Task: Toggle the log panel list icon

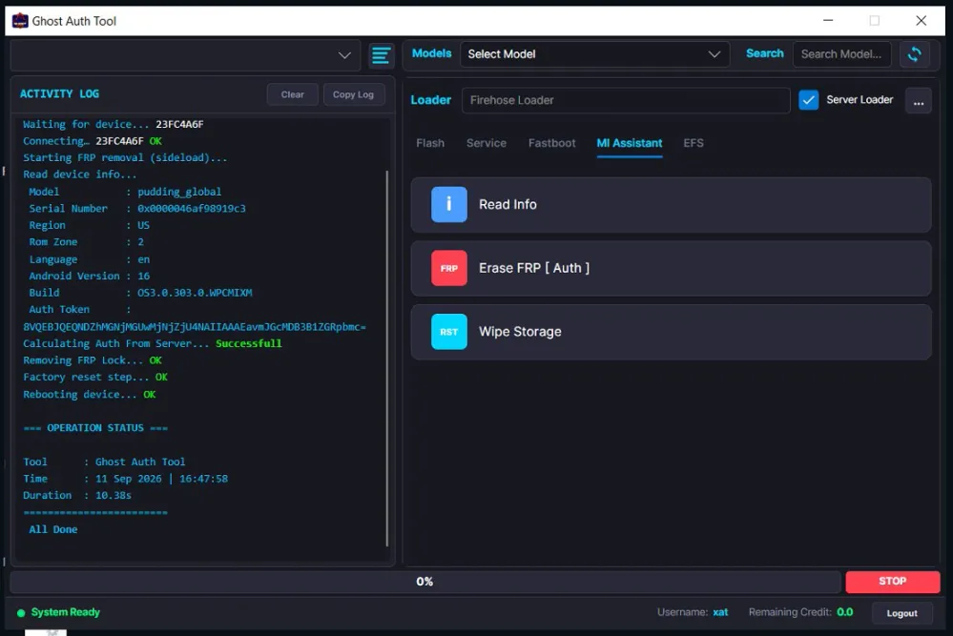Action: (381, 55)
